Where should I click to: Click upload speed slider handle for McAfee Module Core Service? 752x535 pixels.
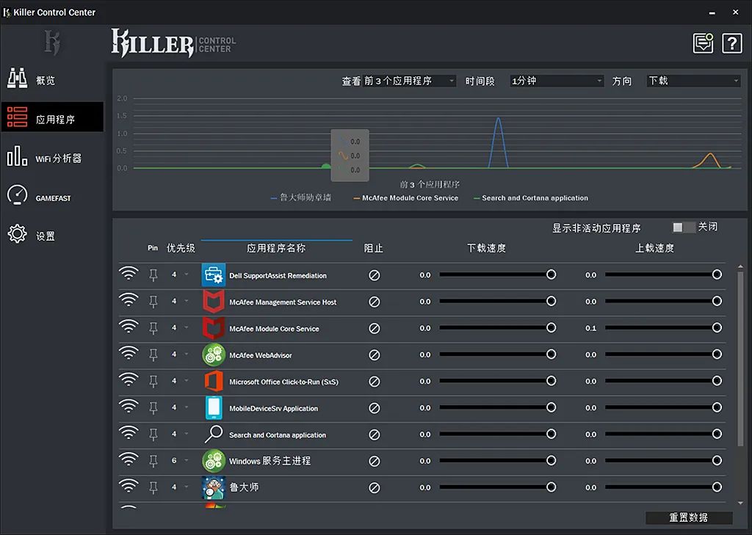pos(717,327)
